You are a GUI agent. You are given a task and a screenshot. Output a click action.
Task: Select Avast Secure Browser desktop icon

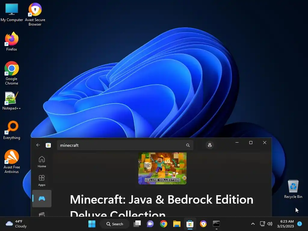pos(35,14)
